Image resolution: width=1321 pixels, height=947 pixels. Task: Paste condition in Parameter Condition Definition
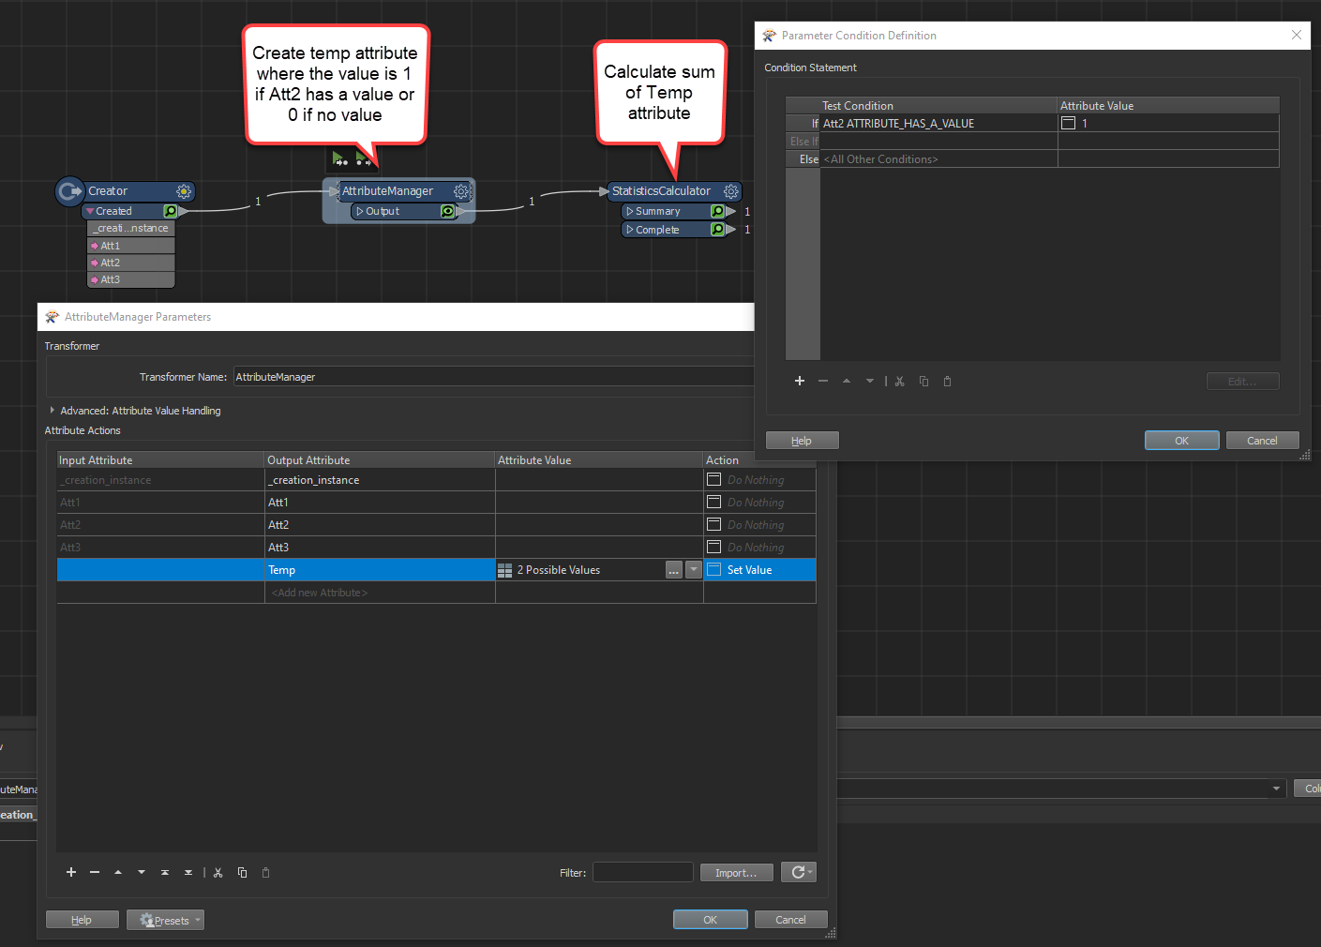[947, 381]
